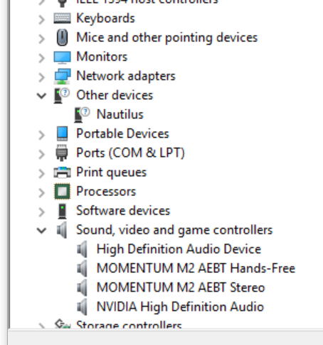Click the Ports connector icon
The height and width of the screenshot is (345, 323).
coord(62,153)
